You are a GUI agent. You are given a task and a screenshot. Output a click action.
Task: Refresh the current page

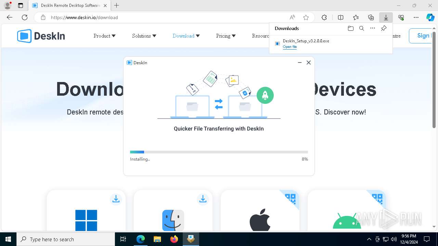click(25, 17)
